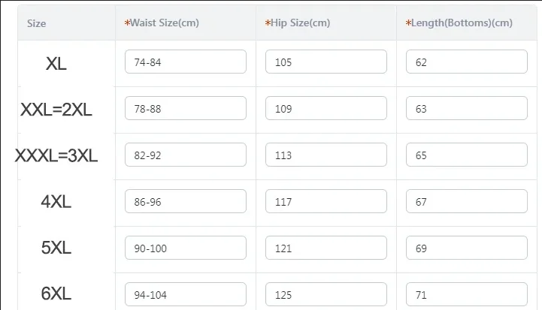Click the 5XL waist field 90-100

pos(186,248)
